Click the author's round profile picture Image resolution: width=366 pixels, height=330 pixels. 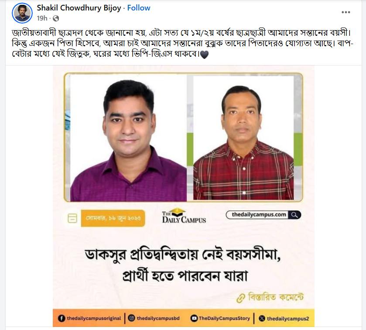[x=22, y=13]
